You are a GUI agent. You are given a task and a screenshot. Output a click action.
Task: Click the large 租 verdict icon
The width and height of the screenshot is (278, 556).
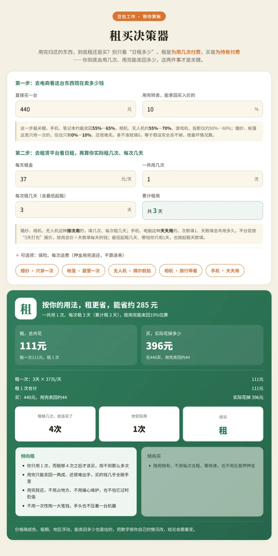[x=26, y=308]
